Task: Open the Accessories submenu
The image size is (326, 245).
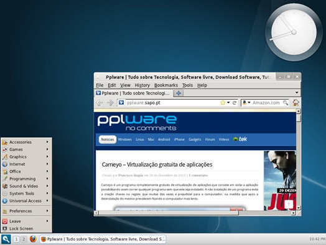Action: coord(26,142)
